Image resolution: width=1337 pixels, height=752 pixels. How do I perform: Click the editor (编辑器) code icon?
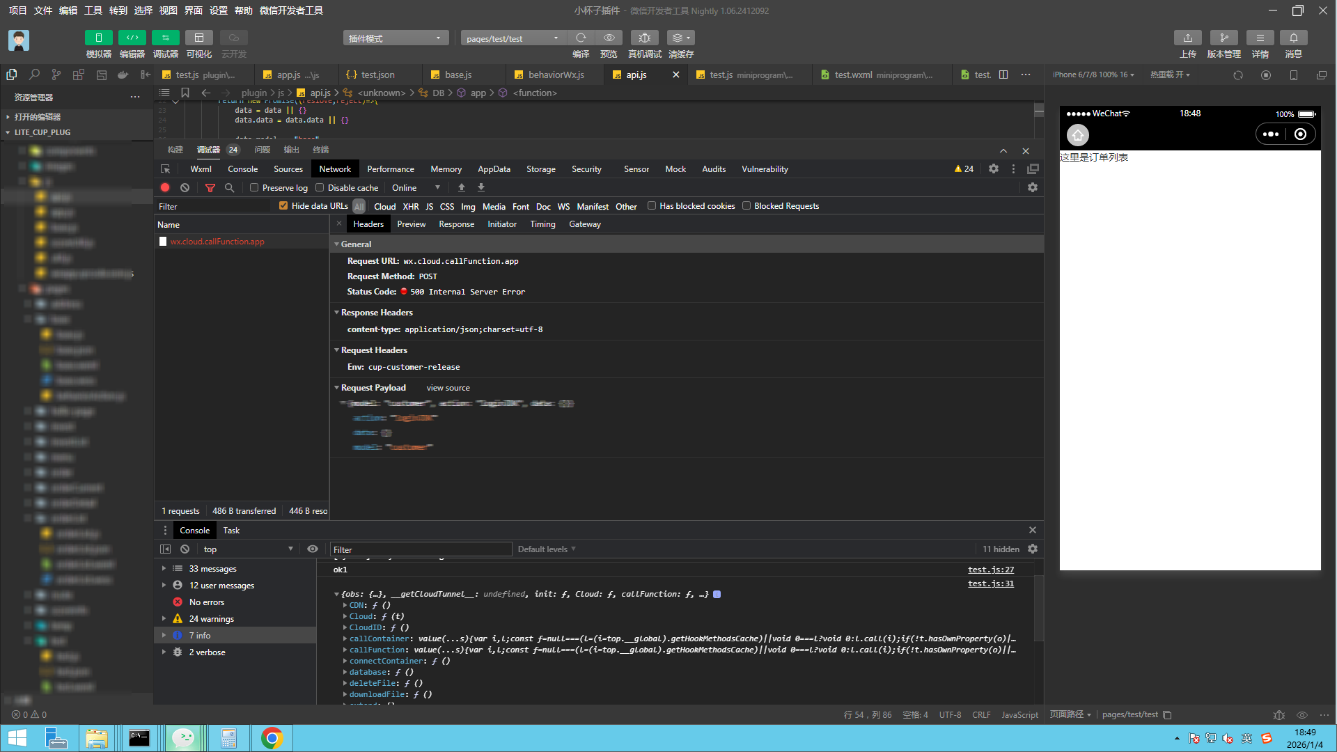(x=132, y=38)
